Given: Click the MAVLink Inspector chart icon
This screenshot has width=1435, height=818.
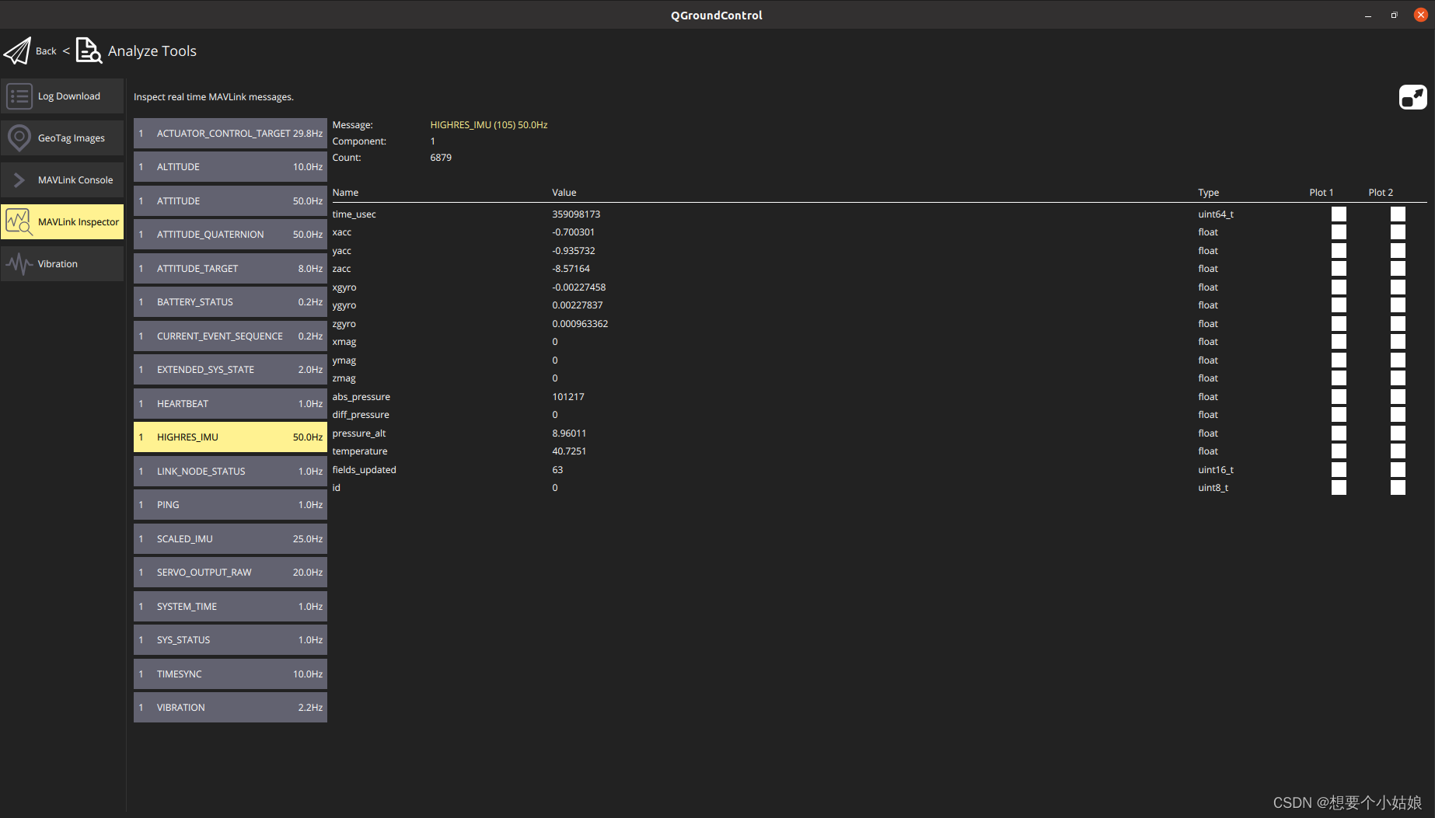Looking at the screenshot, I should click(19, 222).
